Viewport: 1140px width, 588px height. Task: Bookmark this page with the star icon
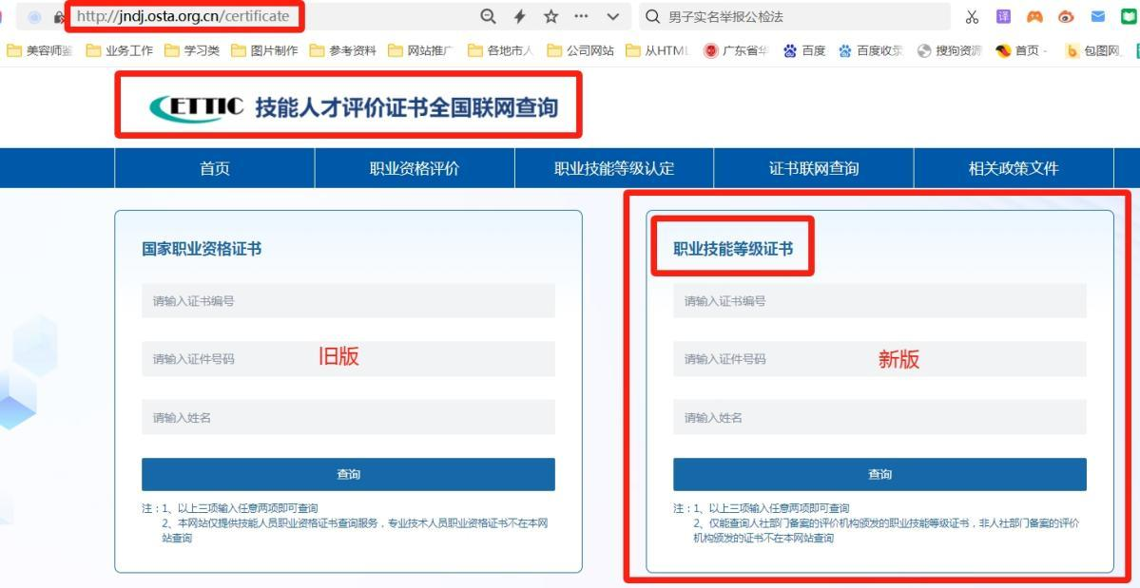(x=551, y=17)
